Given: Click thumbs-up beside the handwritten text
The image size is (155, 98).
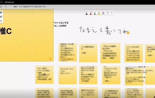Looking at the screenshot, I should (x=128, y=32).
